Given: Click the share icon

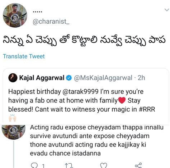Looking at the screenshot, I should (138, 165).
